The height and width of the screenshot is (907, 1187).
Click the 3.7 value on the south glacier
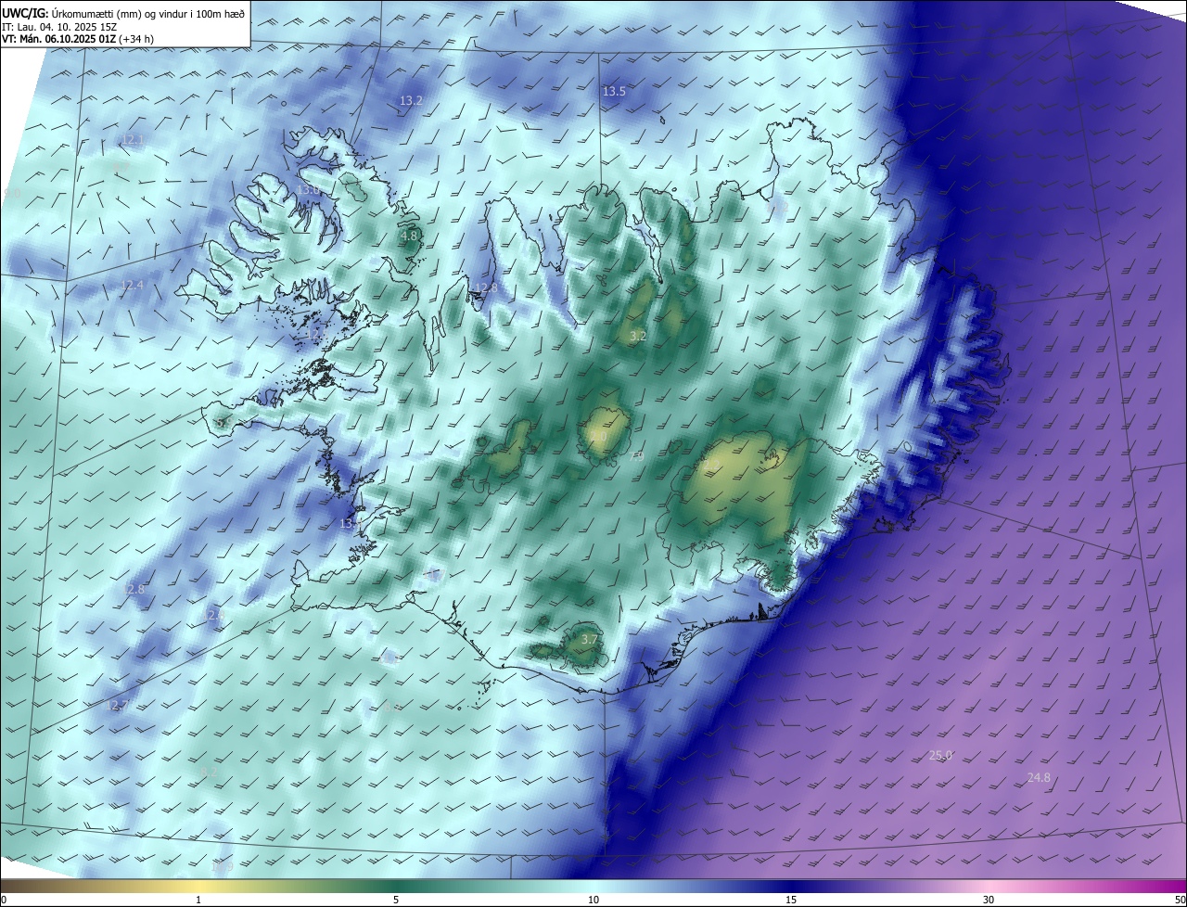click(x=590, y=640)
